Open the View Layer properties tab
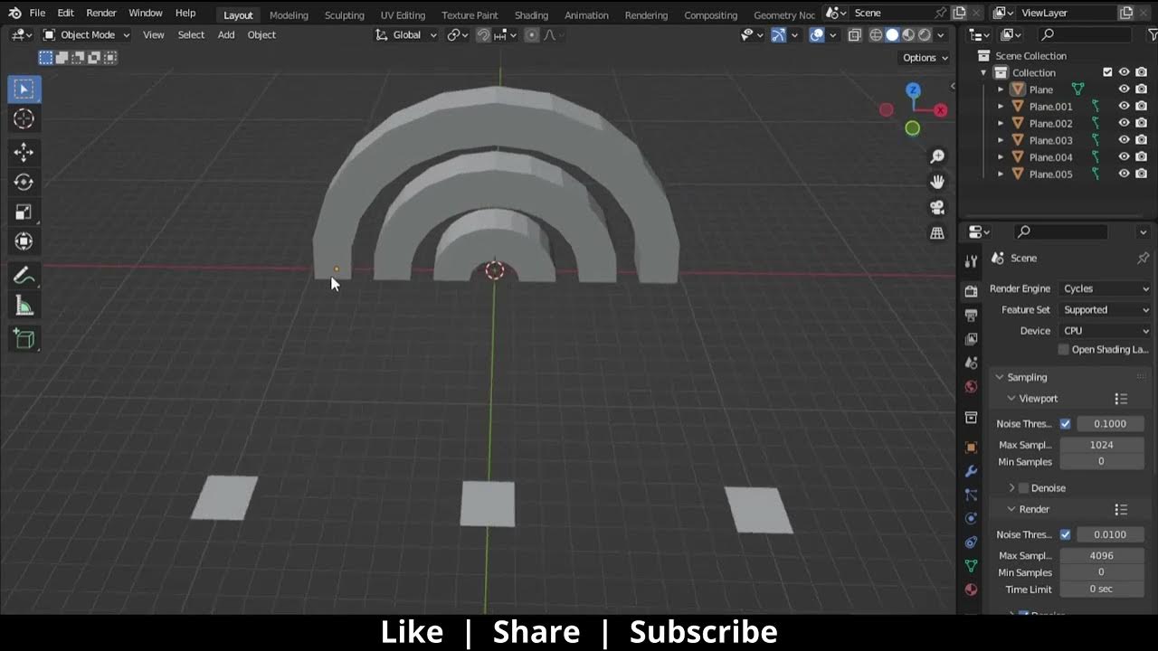 click(x=971, y=338)
